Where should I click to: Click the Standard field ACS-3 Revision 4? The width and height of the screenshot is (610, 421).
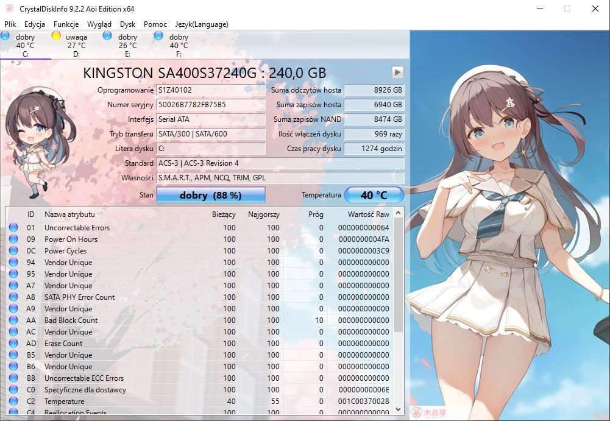280,163
